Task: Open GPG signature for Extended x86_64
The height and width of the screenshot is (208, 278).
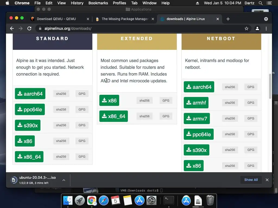Action: (166, 116)
